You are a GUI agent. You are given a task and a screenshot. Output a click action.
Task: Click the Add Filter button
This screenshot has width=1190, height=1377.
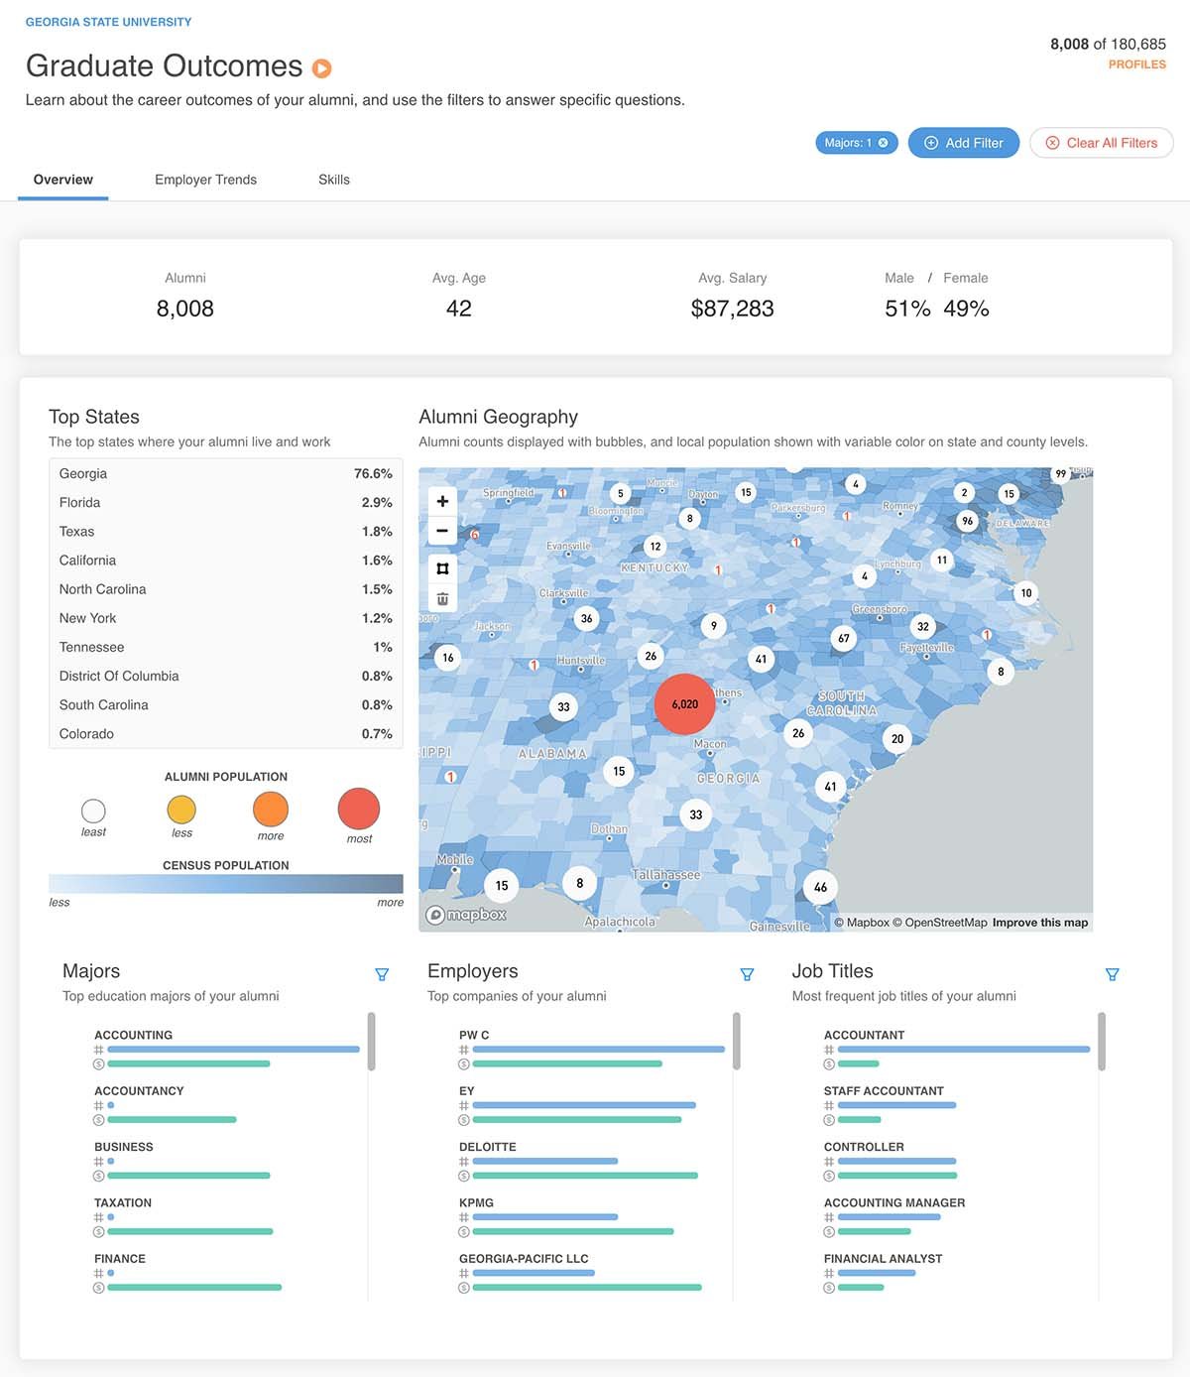pos(963,143)
